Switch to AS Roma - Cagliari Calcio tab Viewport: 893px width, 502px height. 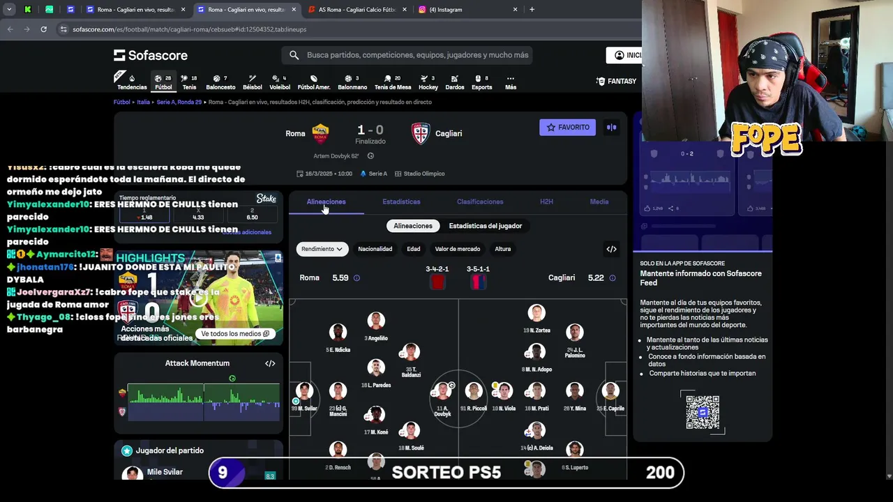[356, 10]
